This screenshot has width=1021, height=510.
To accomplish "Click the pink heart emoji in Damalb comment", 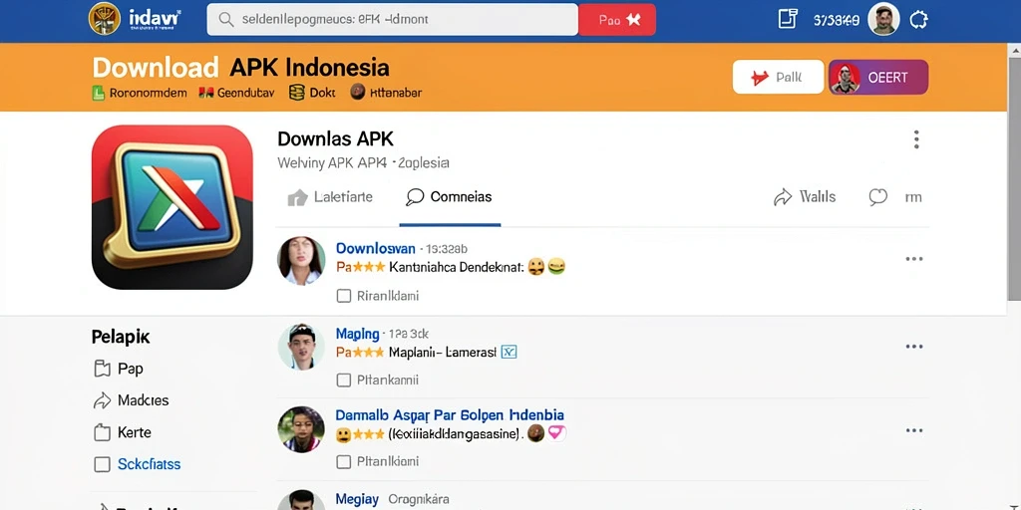I will [556, 433].
